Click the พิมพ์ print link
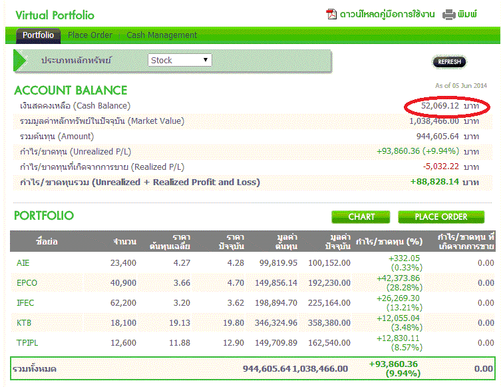 [467, 15]
